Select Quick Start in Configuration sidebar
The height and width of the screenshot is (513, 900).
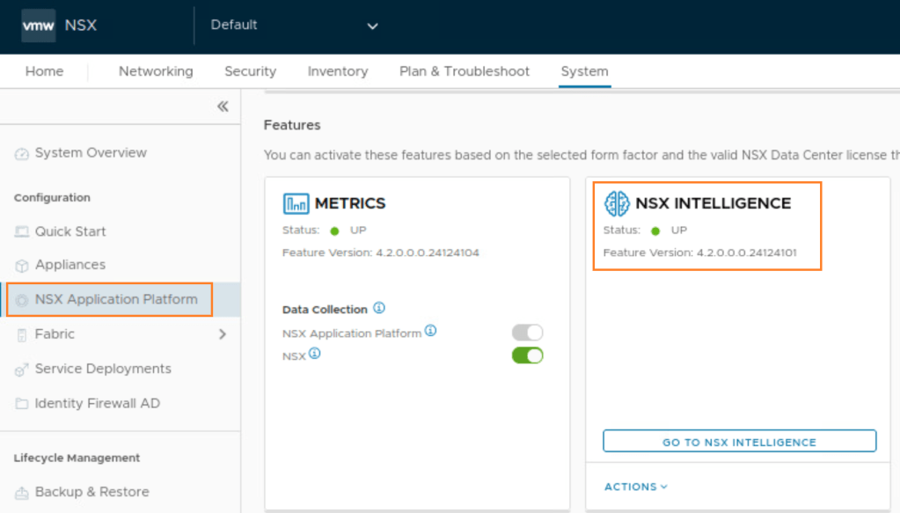(70, 231)
